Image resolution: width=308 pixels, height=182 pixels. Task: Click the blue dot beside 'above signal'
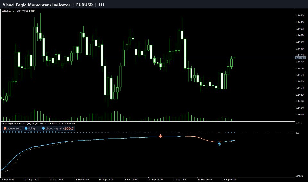pyautogui.click(x=43, y=128)
